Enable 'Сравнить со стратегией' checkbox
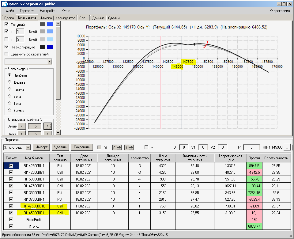The width and height of the screenshot is (294, 239). tap(7, 54)
